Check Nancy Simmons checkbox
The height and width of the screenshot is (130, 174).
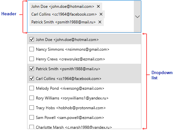click(x=32, y=49)
